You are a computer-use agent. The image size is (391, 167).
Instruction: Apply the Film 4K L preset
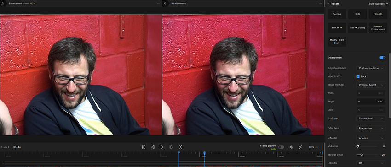click(378, 14)
